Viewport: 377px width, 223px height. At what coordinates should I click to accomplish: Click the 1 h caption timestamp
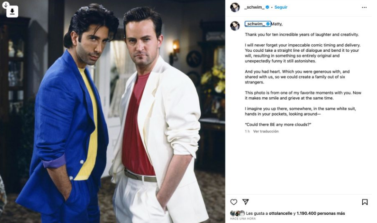coord(247,132)
